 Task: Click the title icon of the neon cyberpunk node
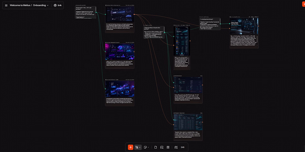(x=106, y=42)
